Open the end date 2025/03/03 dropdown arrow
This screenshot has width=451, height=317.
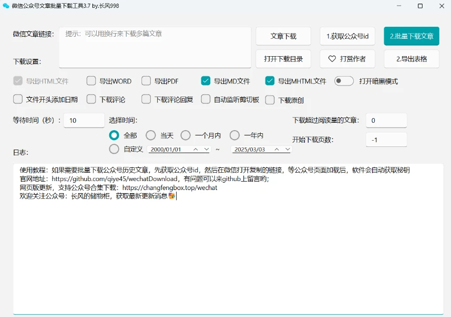288,150
